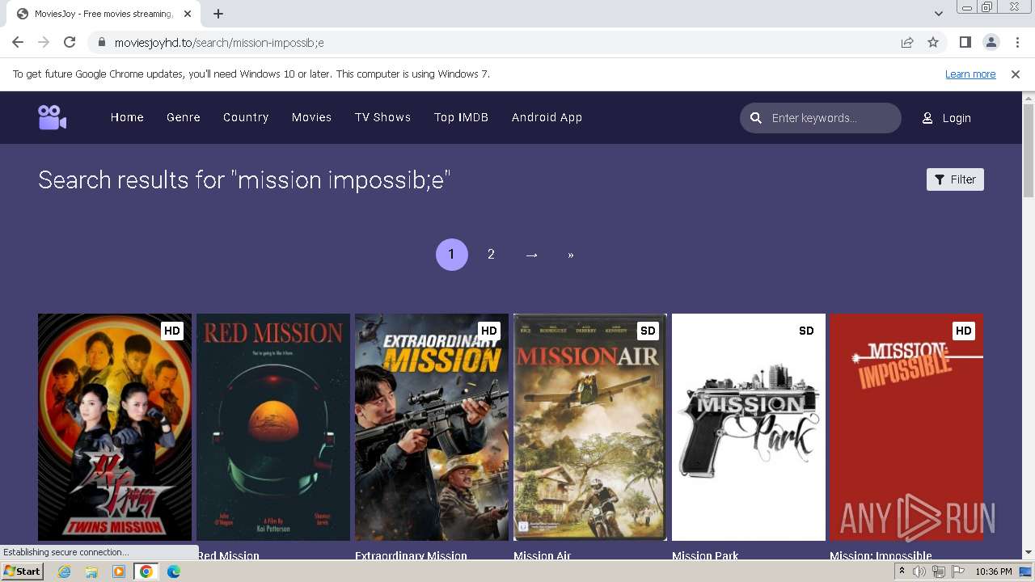Screen dimensions: 1035x582
Task: Close the MoviesJoy tab
Action: (188, 14)
